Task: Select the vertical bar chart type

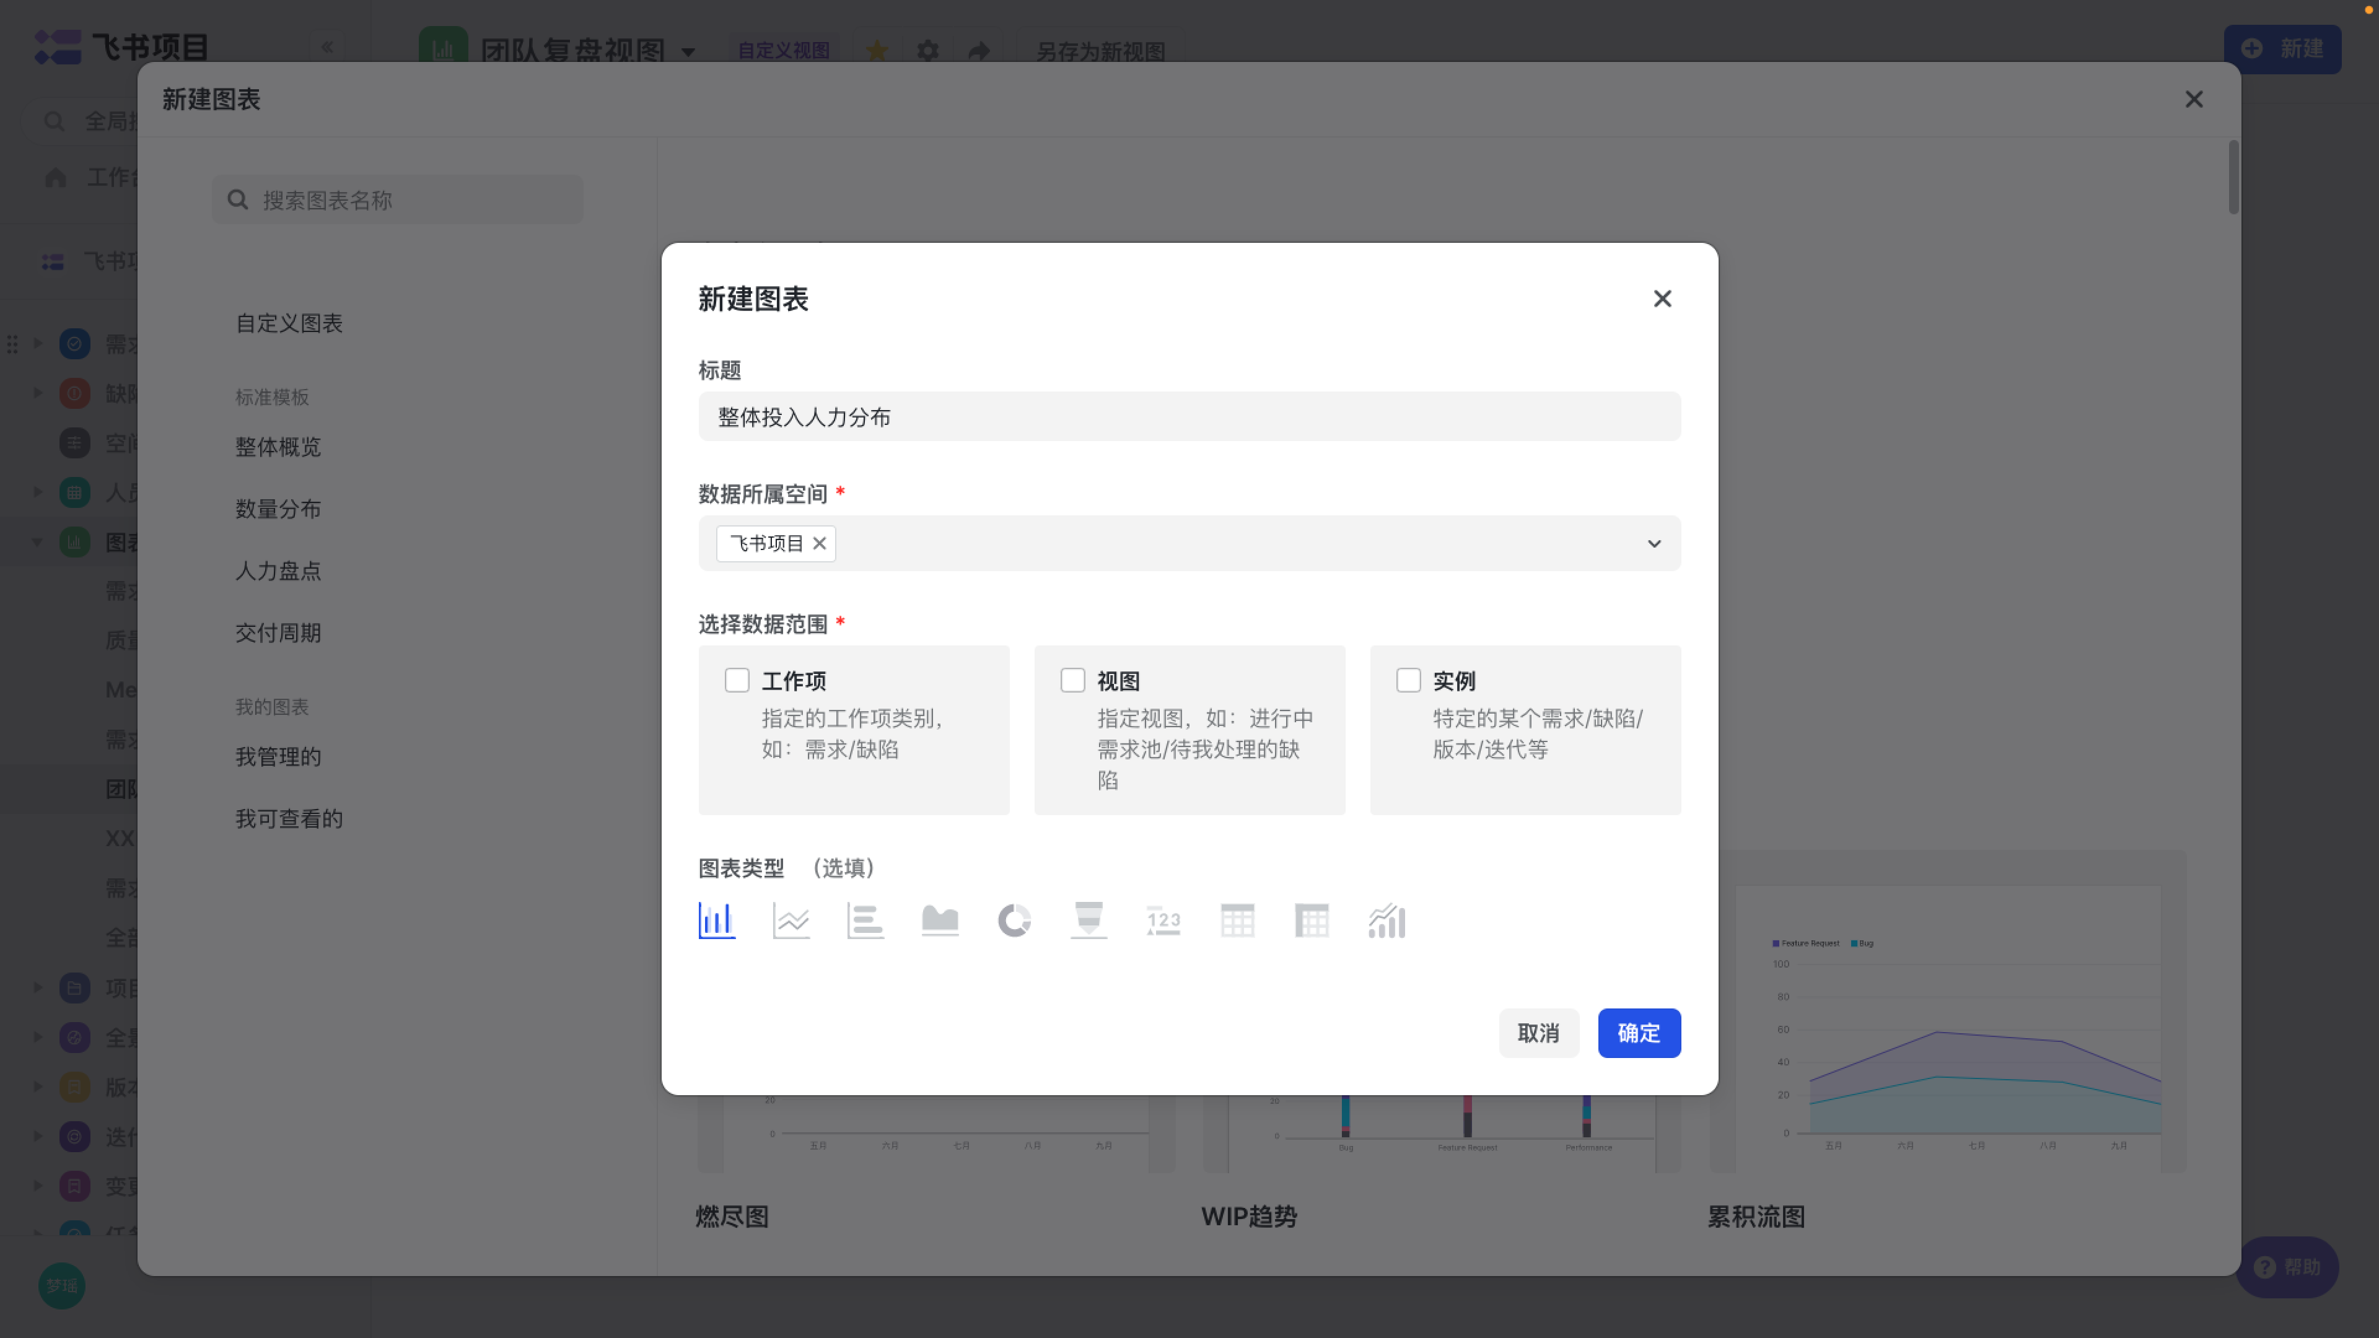Action: pos(717,920)
